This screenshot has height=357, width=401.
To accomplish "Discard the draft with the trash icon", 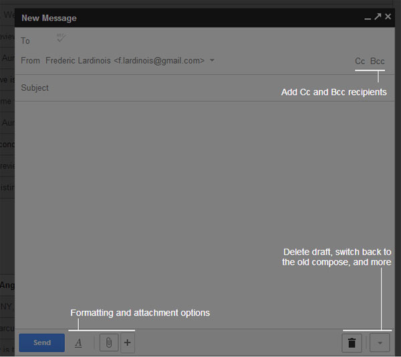I will (352, 343).
